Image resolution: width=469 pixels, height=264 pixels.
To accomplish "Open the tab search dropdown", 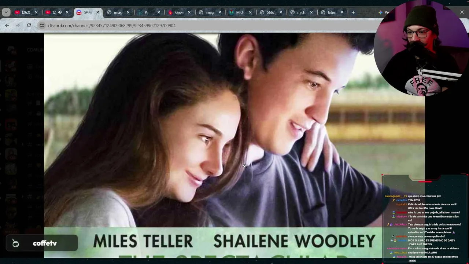I will (x=6, y=12).
